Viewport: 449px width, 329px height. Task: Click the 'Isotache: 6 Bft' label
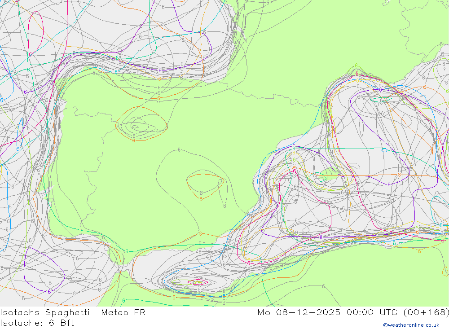pyautogui.click(x=37, y=323)
